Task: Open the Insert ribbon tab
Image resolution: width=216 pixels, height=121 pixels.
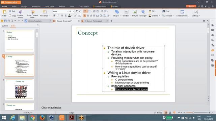Action: (x=14, y=6)
